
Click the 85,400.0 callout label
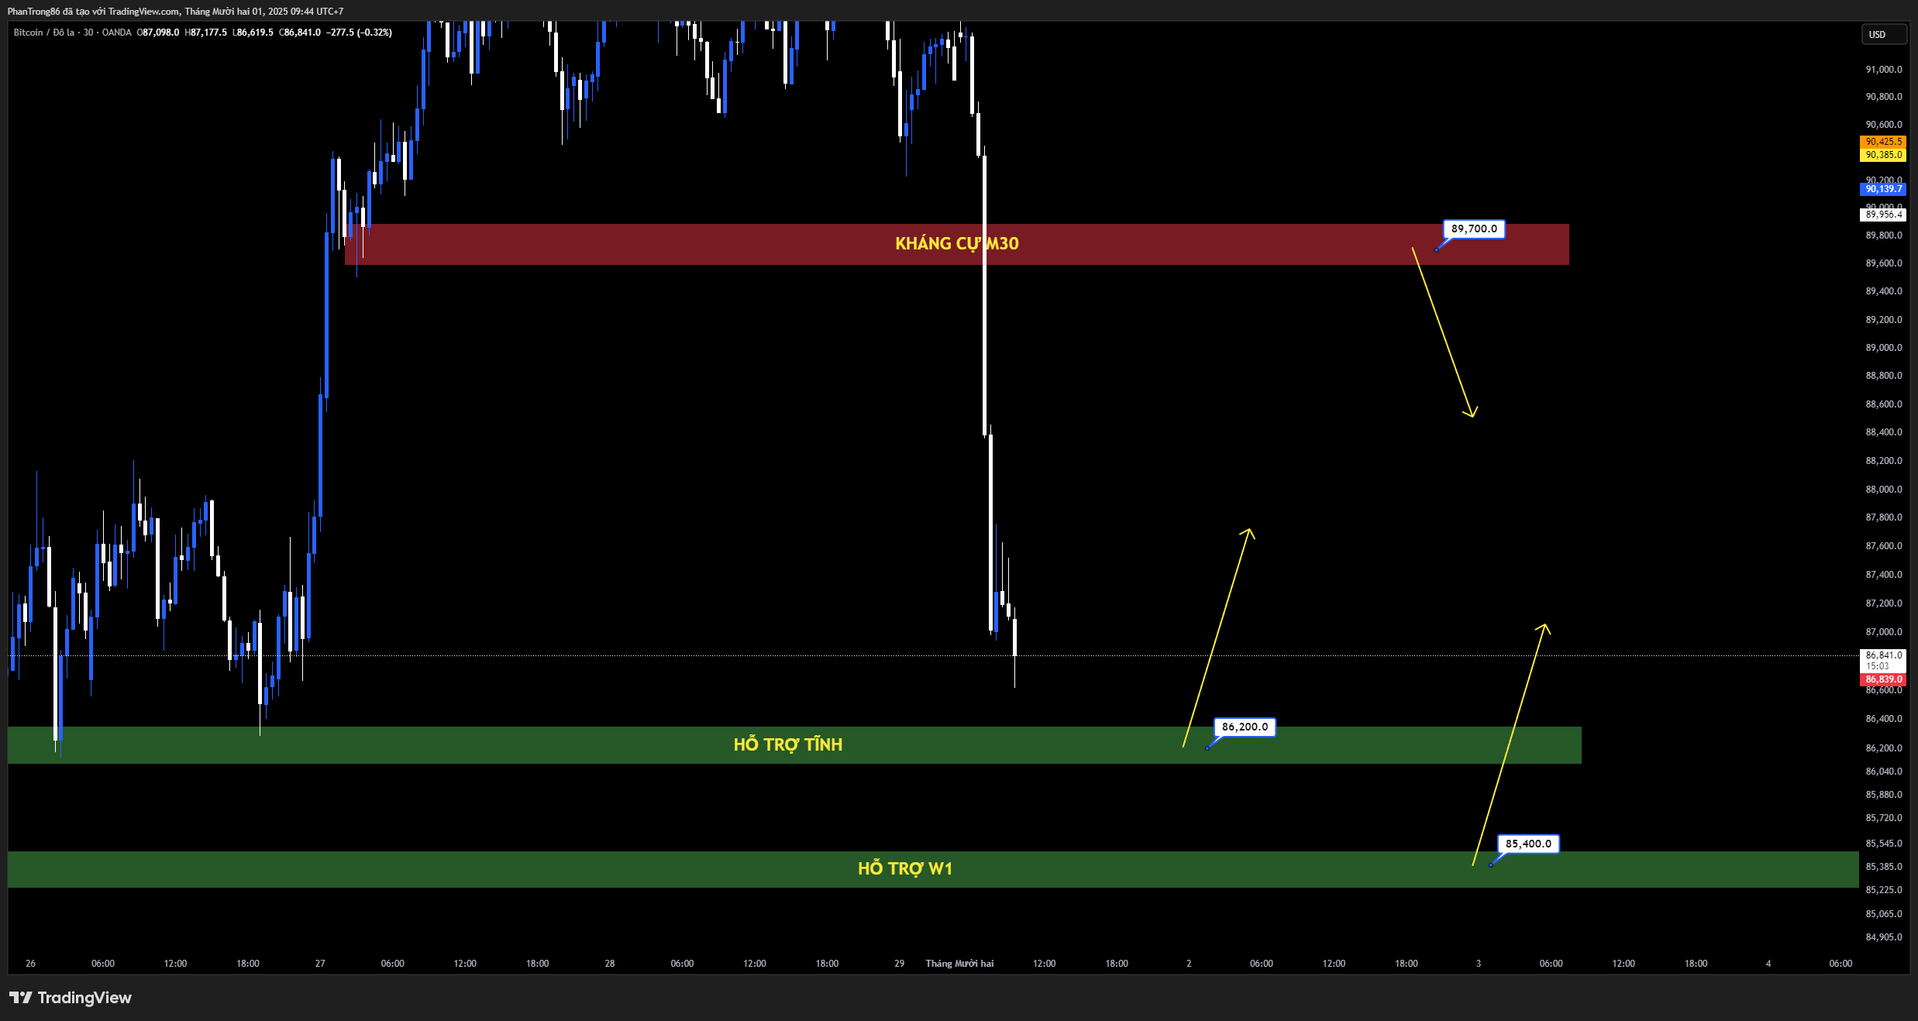click(x=1527, y=844)
